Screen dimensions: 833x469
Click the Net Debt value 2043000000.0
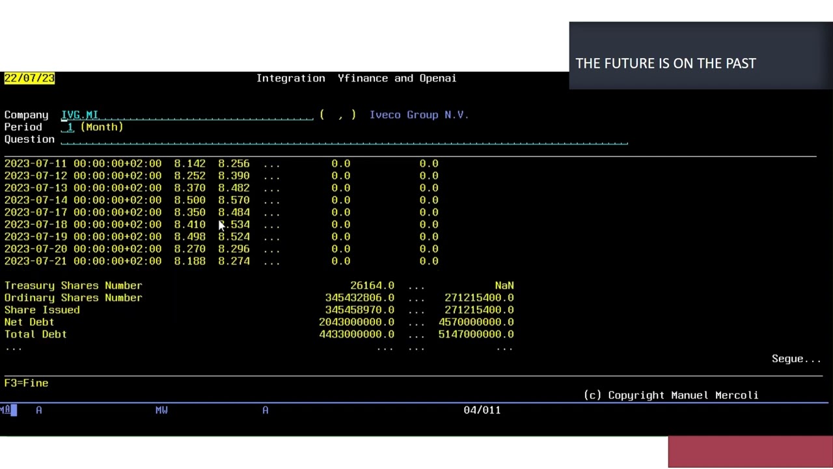tap(357, 322)
